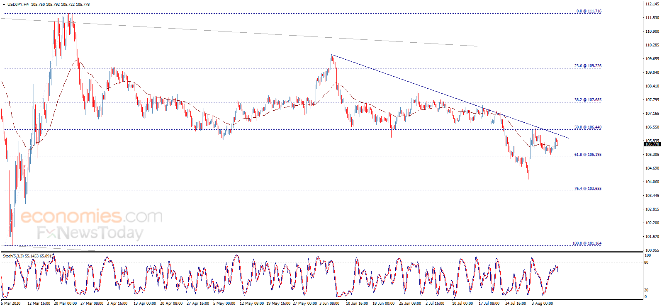Click the 61.8 @ 105.195 Fibonacci label
Viewport: 662px width, 308px height.
pyautogui.click(x=587, y=155)
